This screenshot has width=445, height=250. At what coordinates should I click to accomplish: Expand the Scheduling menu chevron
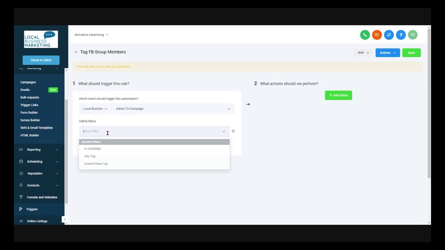pyautogui.click(x=57, y=161)
